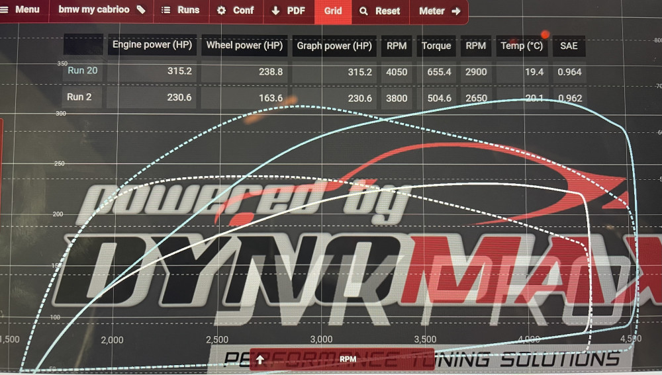Click the Meter right-arrow icon
The image size is (662, 375).
pos(455,11)
